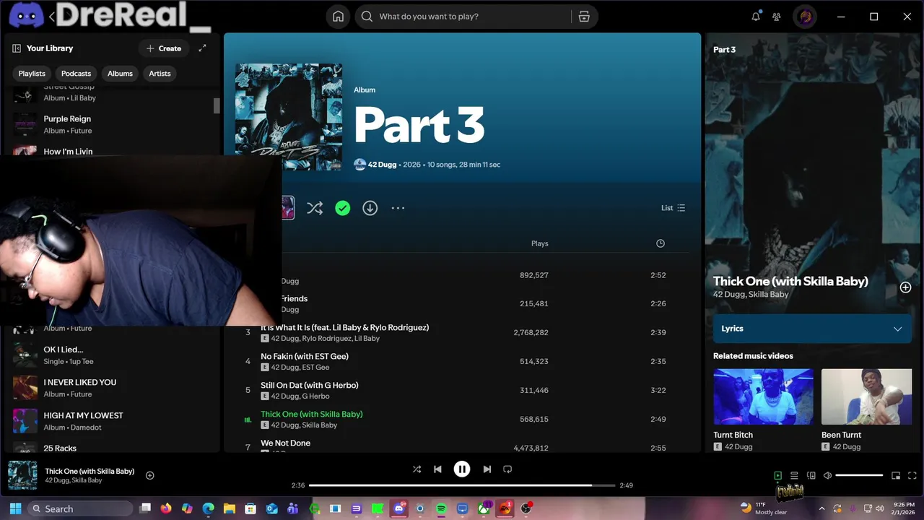Viewport: 924px width, 520px height.
Task: Open now playing album thumbnail in bottom bar
Action: 22,475
